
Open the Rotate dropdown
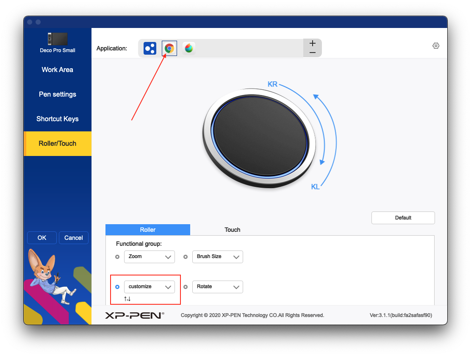click(217, 287)
